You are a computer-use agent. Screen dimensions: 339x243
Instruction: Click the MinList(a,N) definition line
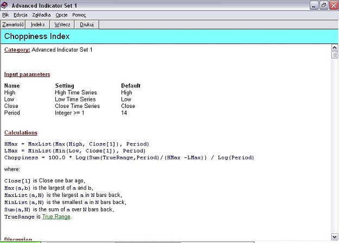tap(65, 202)
